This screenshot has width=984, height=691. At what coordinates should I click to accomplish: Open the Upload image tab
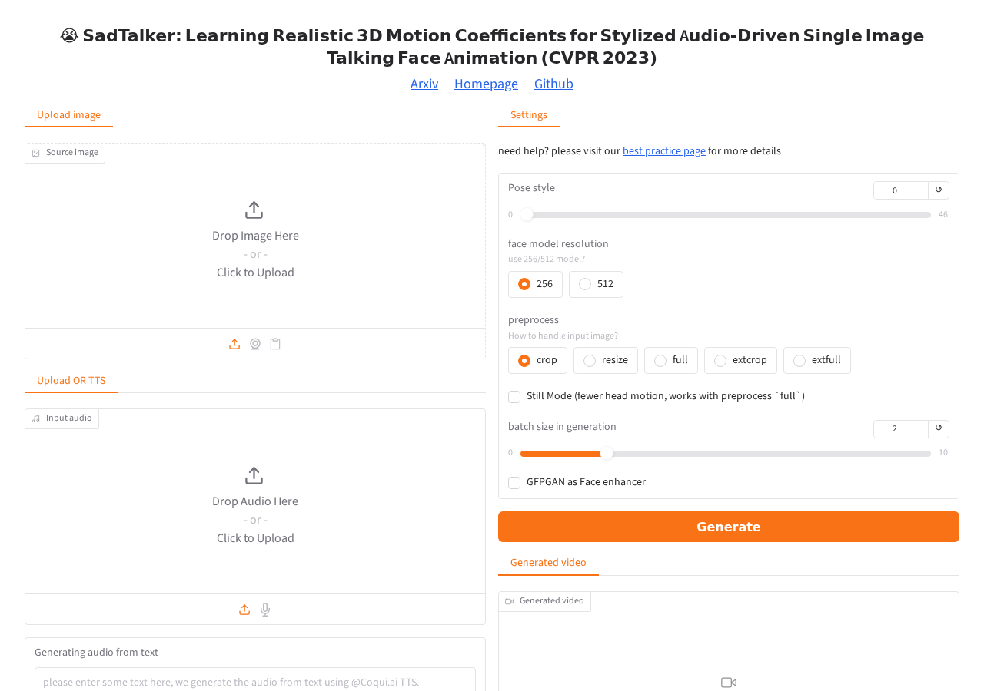click(x=68, y=115)
